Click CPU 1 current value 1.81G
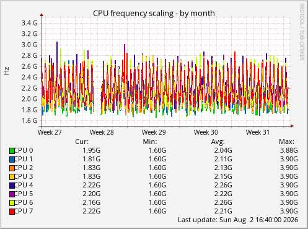Image resolution: width=308 pixels, height=229 pixels. (92, 159)
